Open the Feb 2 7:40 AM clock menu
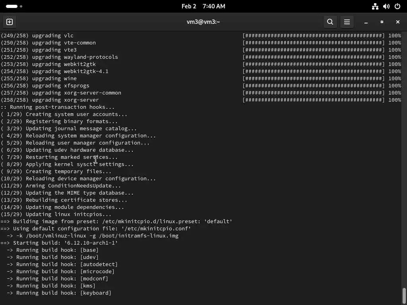Screen dimensions: 407x305 [x=203, y=6]
